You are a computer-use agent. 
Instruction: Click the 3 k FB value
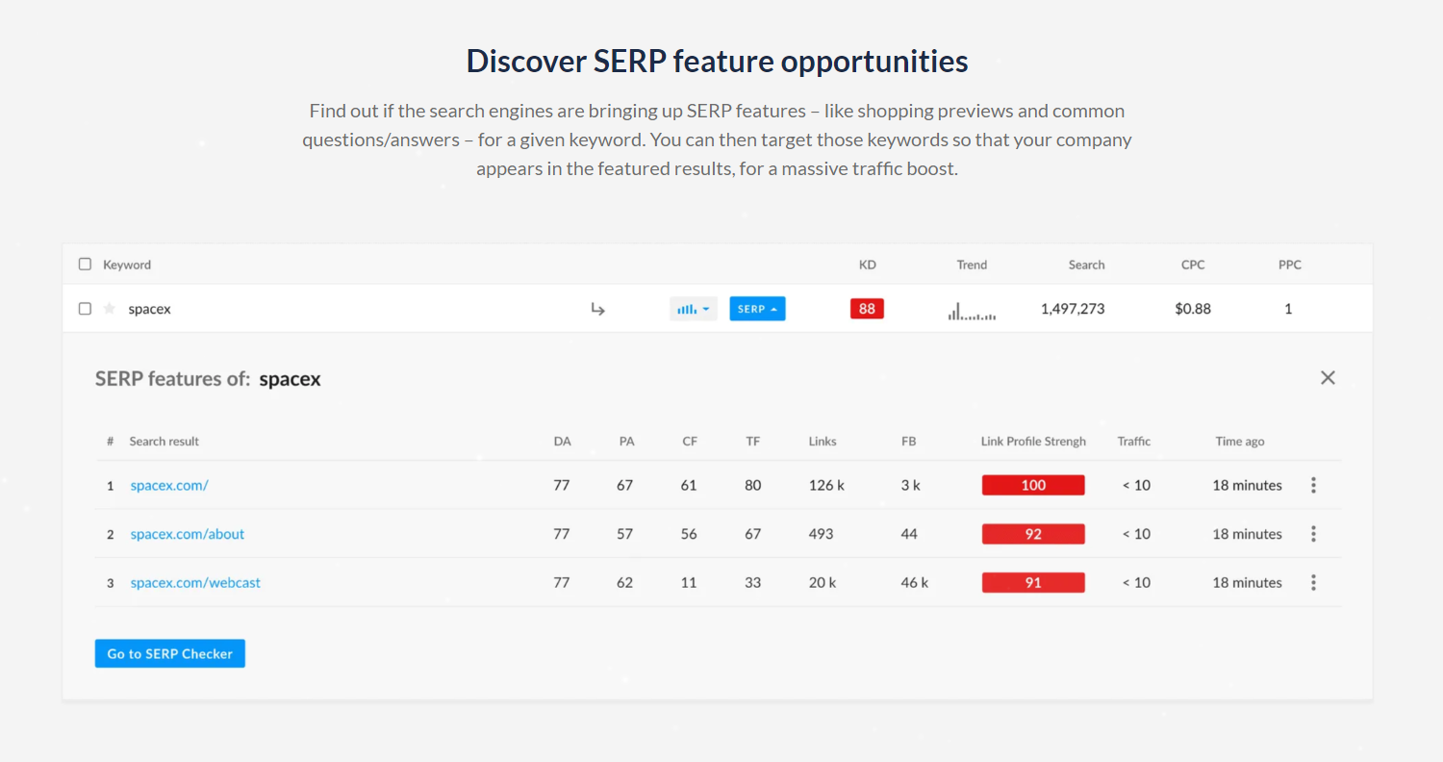pyautogui.click(x=910, y=485)
